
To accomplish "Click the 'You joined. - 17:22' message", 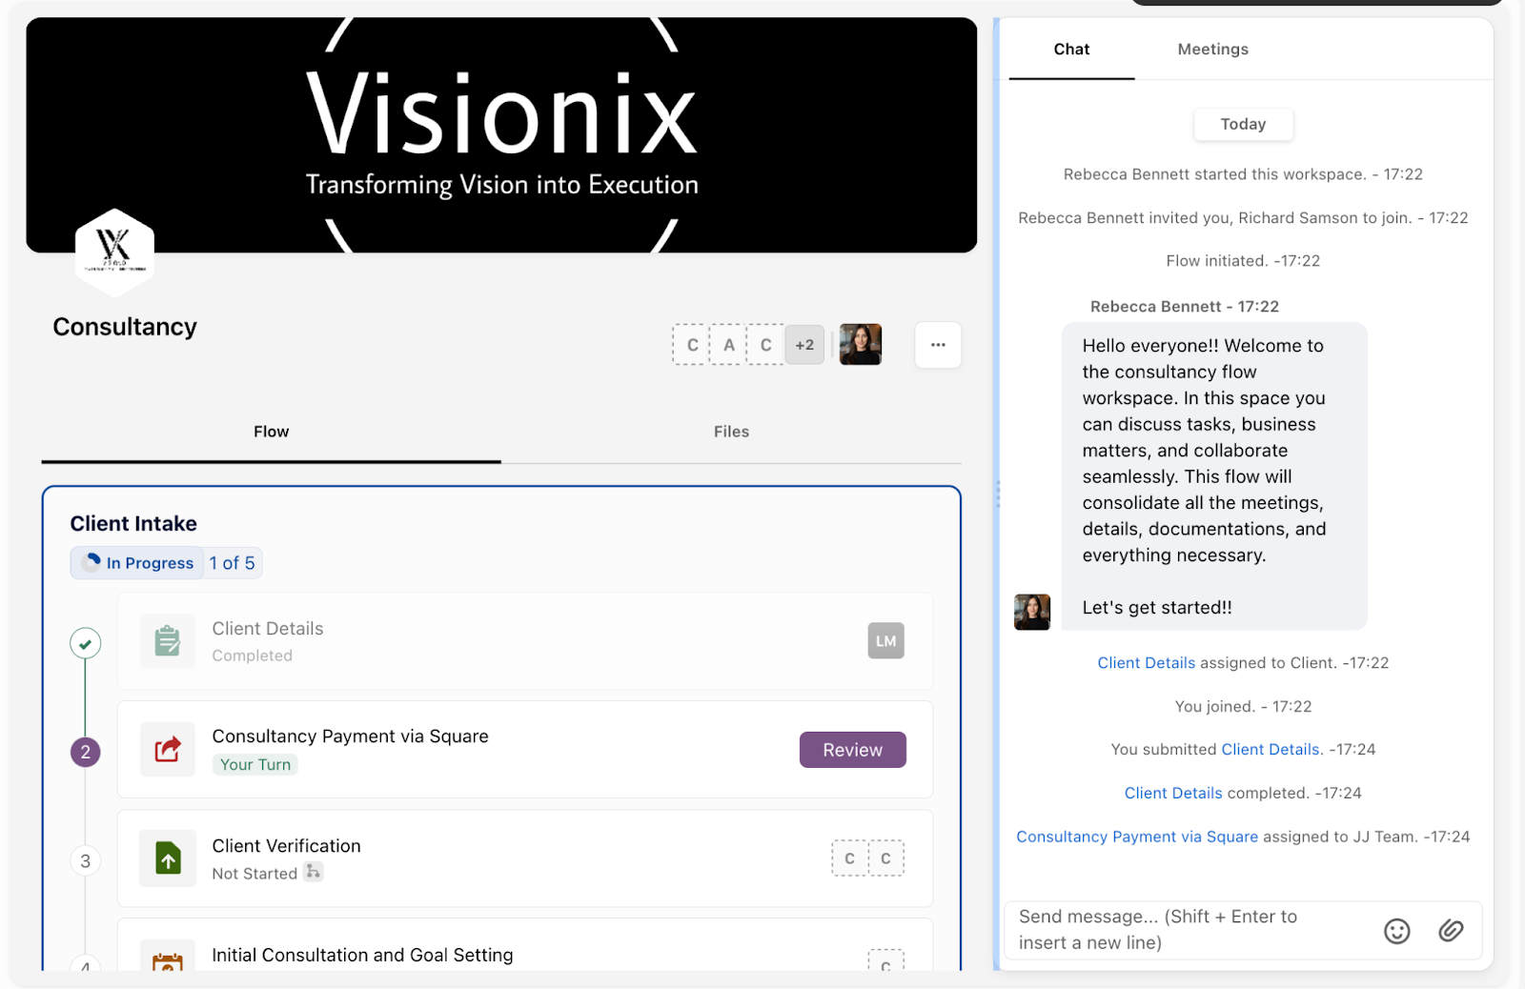I will click(1243, 706).
